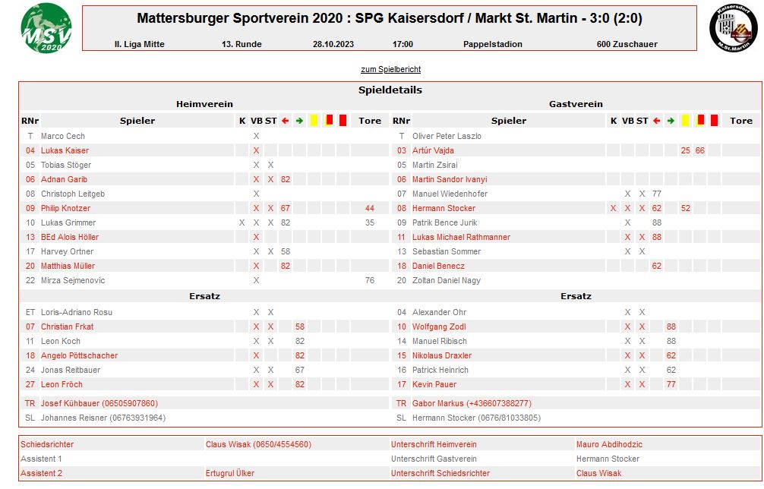Click the home team red card header icon
Screen dimensions: 764x489
pos(343,120)
